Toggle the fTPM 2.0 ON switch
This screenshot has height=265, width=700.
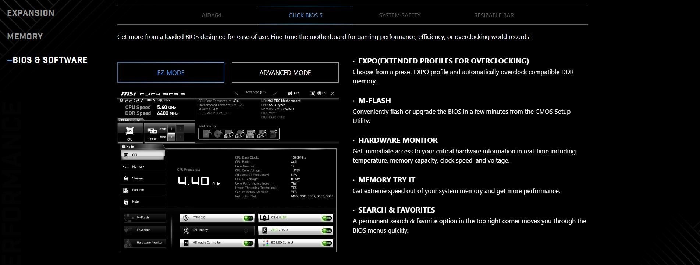[x=248, y=218]
